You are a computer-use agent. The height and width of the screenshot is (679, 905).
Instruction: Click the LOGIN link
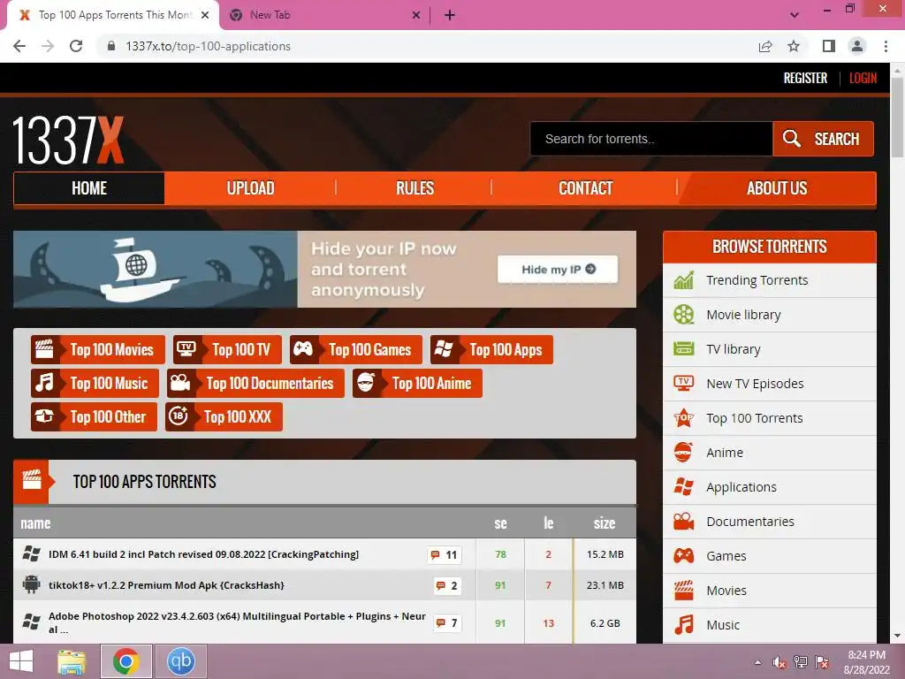point(863,78)
